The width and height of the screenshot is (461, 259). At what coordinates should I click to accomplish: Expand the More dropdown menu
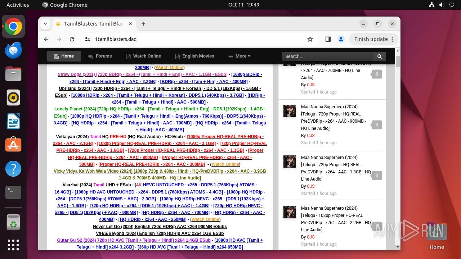coord(240,56)
